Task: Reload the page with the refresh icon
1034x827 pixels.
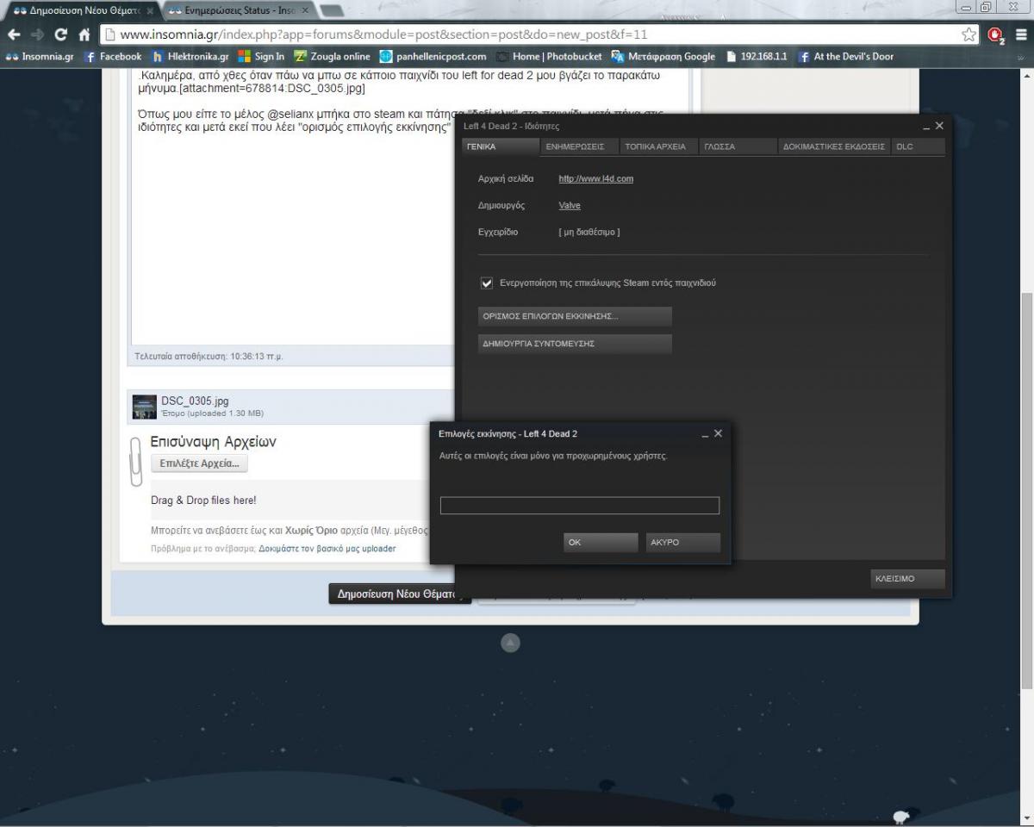Action: 60,34
